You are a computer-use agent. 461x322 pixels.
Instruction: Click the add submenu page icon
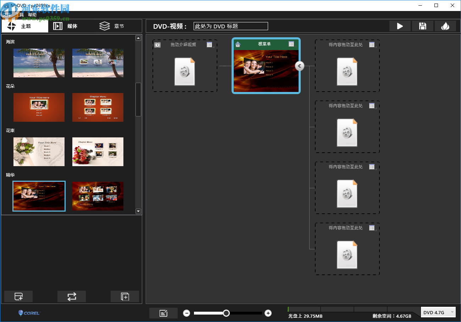pos(125,296)
